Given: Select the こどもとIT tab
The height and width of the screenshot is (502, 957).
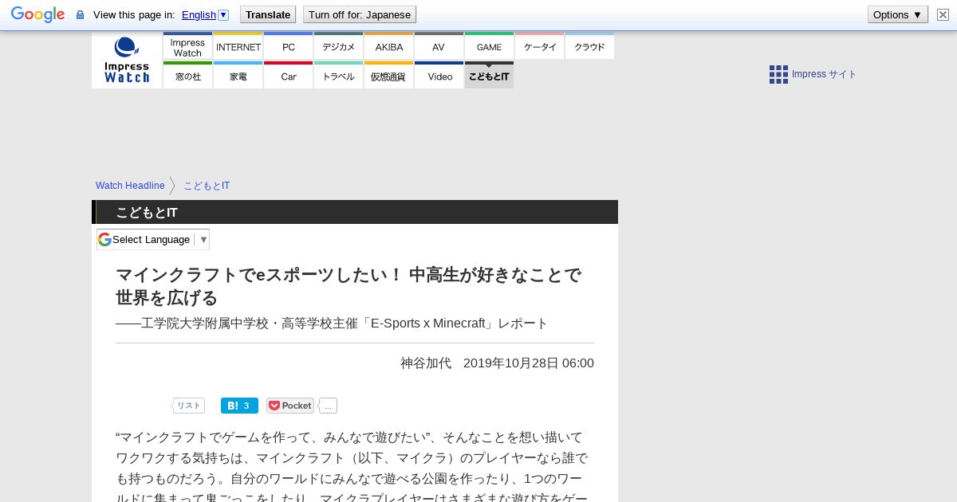Looking at the screenshot, I should 489,76.
